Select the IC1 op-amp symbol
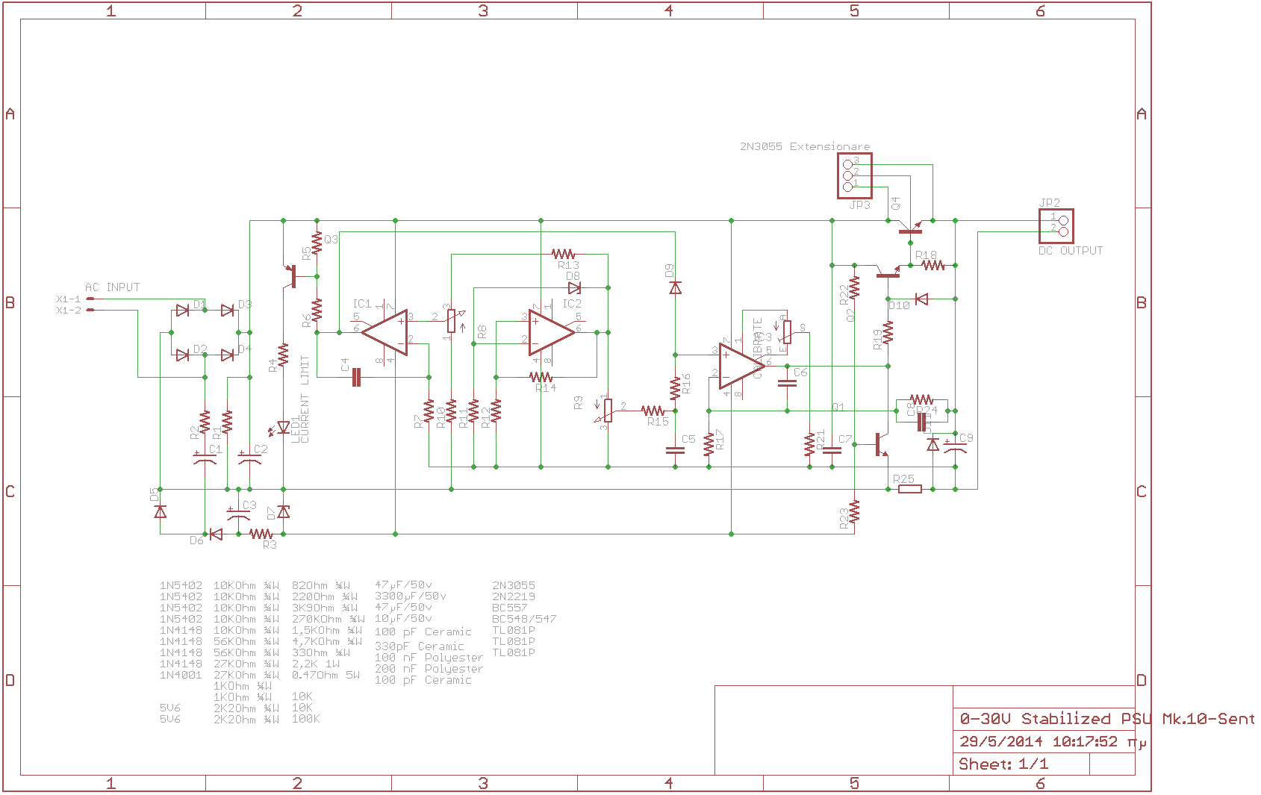Screen dimensions: 1261x795 [384, 332]
